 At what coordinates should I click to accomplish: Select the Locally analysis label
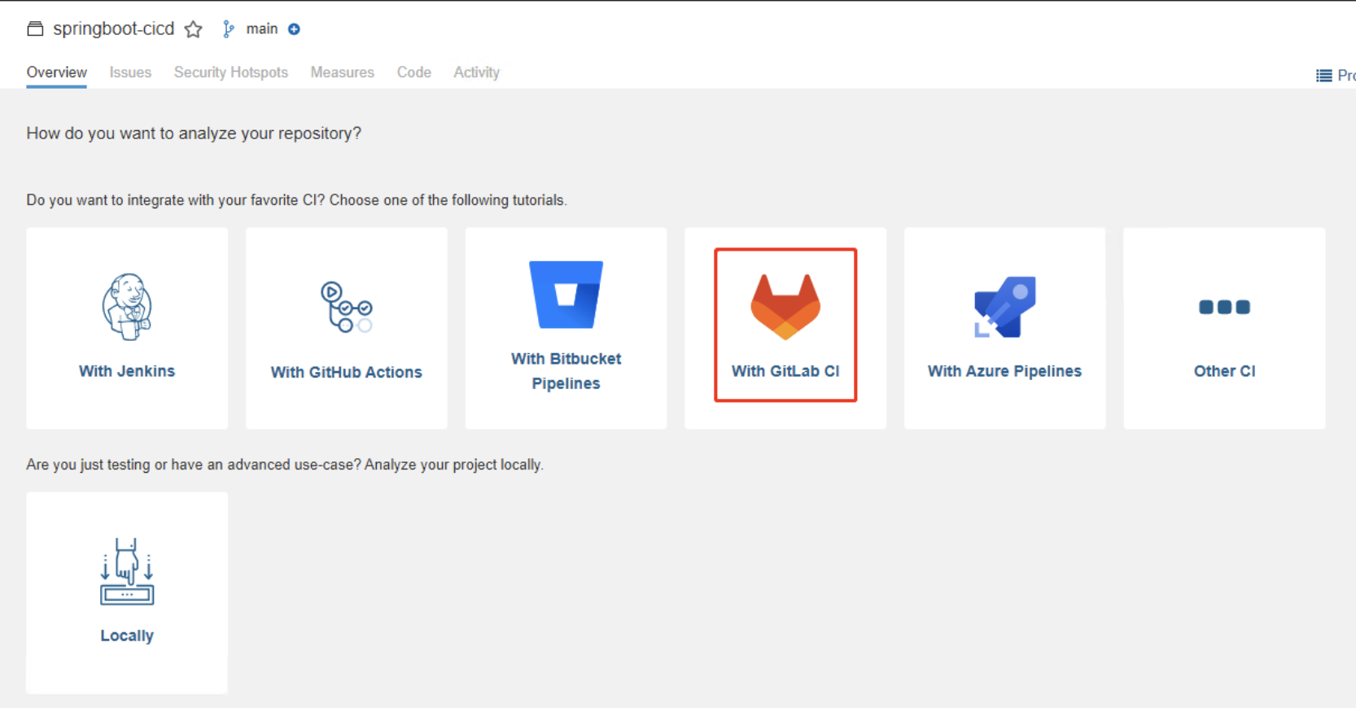coord(127,636)
